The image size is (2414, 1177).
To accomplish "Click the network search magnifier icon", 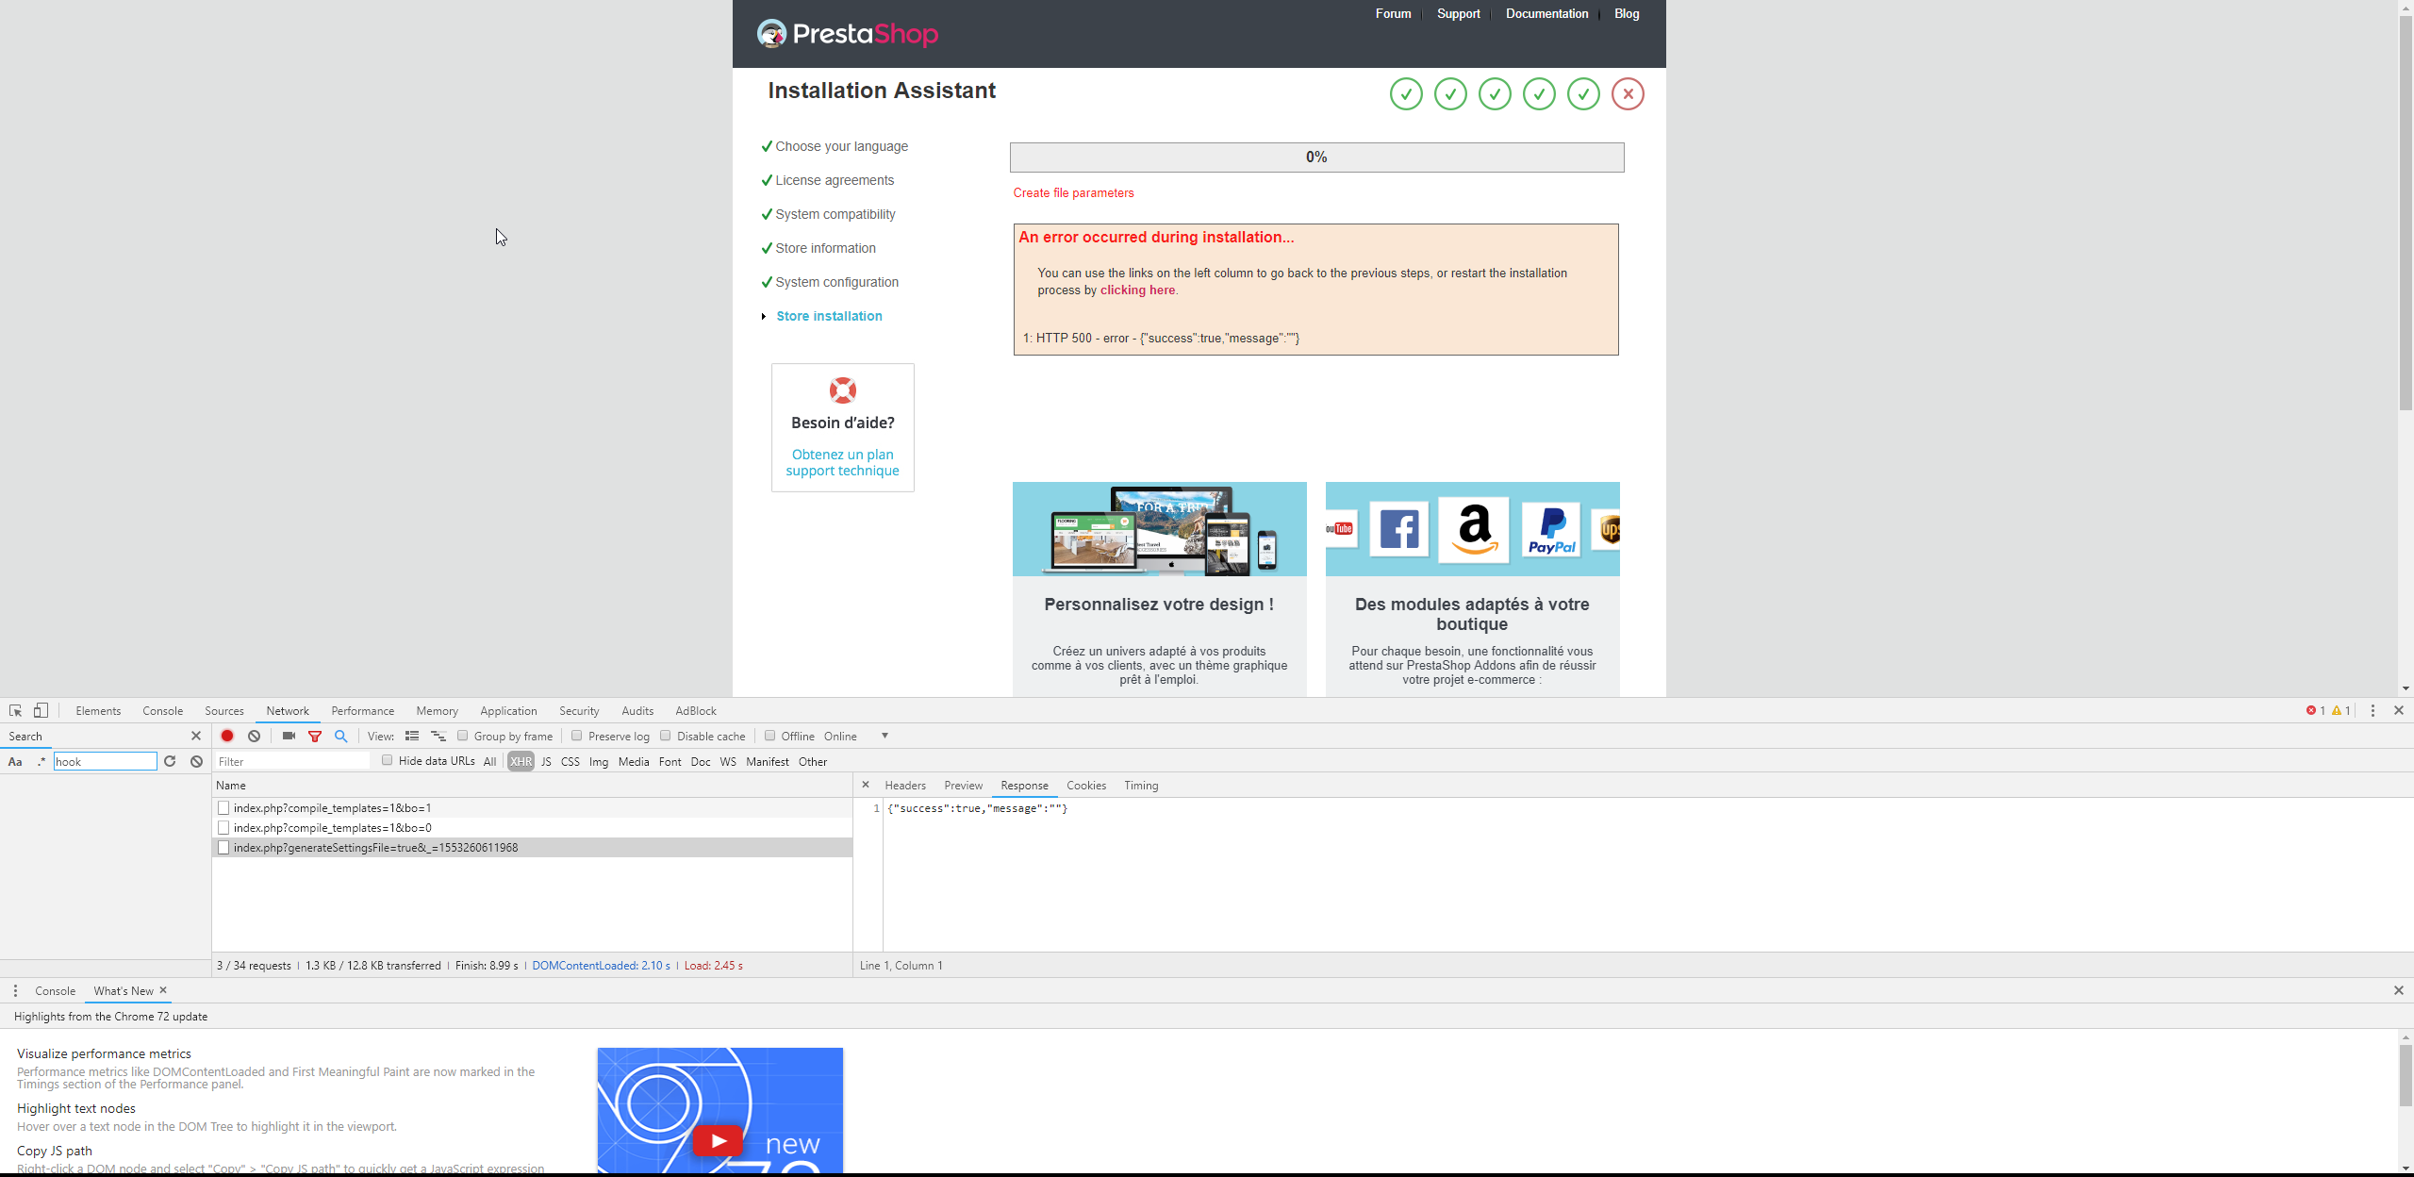I will [x=341, y=736].
